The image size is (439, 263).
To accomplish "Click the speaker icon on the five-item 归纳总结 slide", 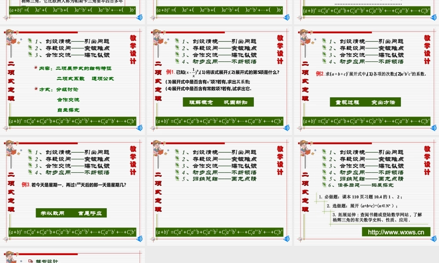I will (x=286, y=239).
